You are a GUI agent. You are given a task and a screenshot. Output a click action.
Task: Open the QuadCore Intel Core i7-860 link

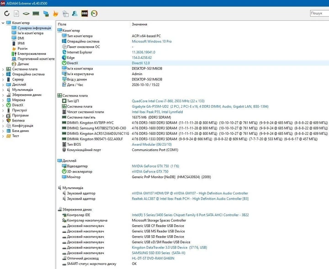coord(168,101)
